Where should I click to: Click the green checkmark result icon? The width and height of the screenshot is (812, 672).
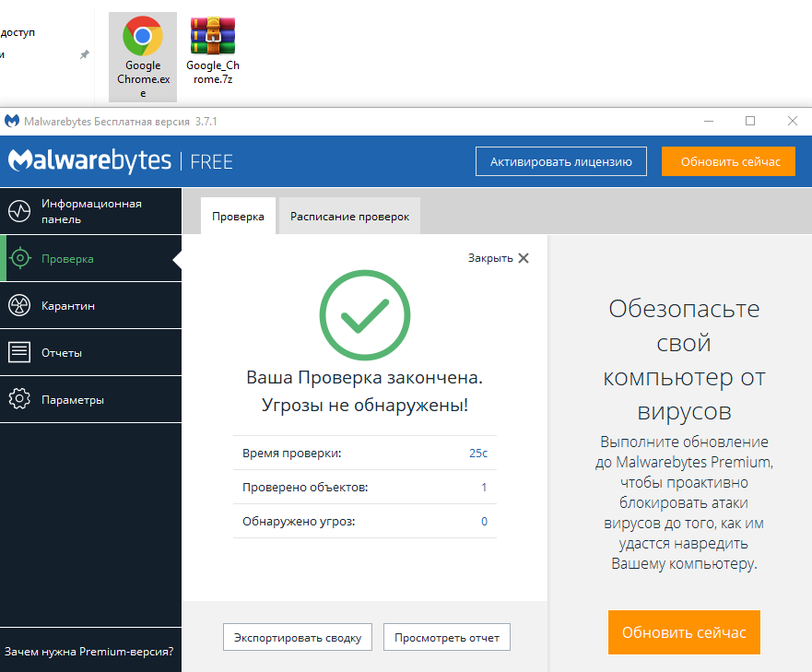(365, 315)
